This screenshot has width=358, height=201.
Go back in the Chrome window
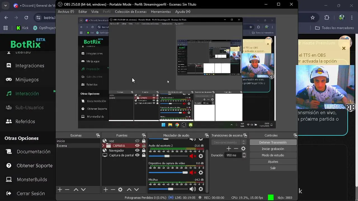(x=6, y=18)
